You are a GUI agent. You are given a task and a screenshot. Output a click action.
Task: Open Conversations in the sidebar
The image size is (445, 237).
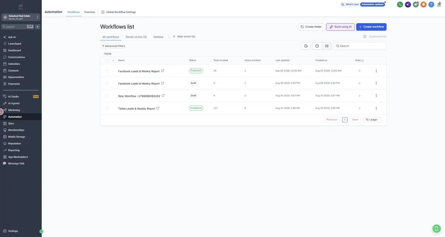pos(17,57)
